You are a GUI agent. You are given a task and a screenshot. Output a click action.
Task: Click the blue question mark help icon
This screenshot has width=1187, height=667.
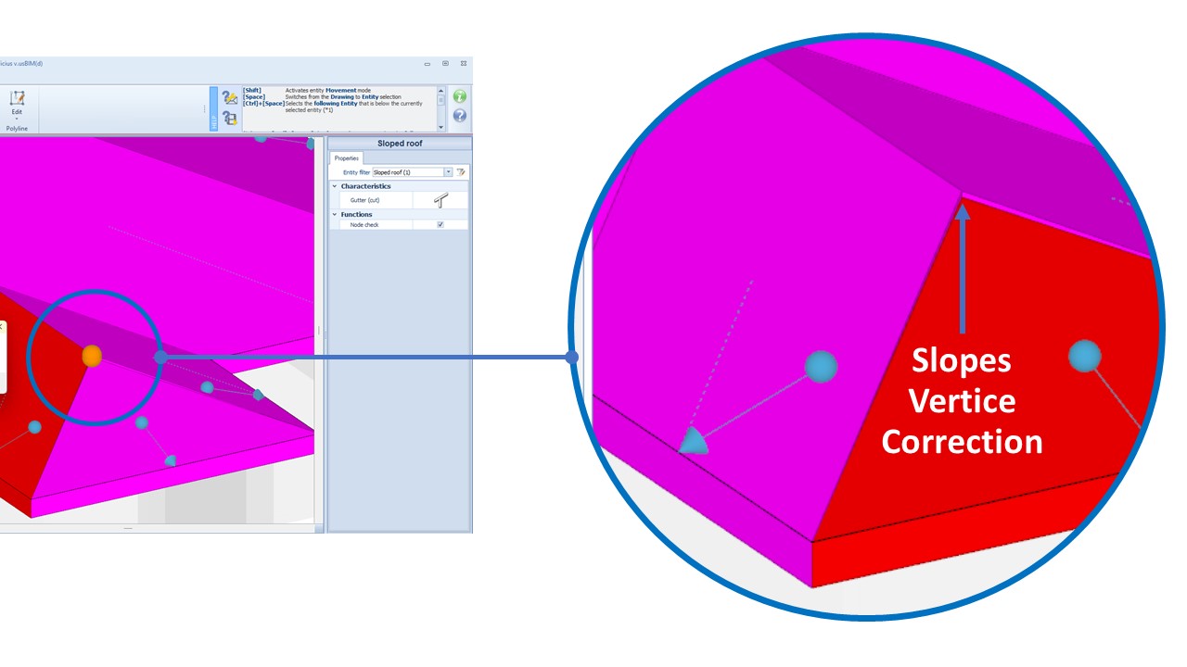click(x=459, y=116)
